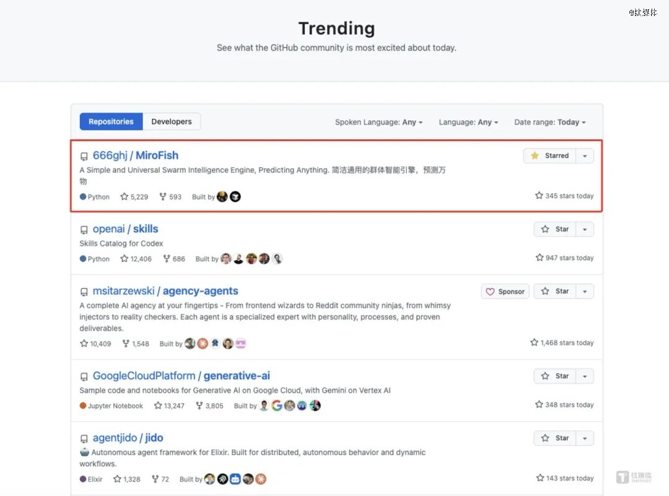
Task: Select the Repositories tab
Action: click(x=110, y=121)
